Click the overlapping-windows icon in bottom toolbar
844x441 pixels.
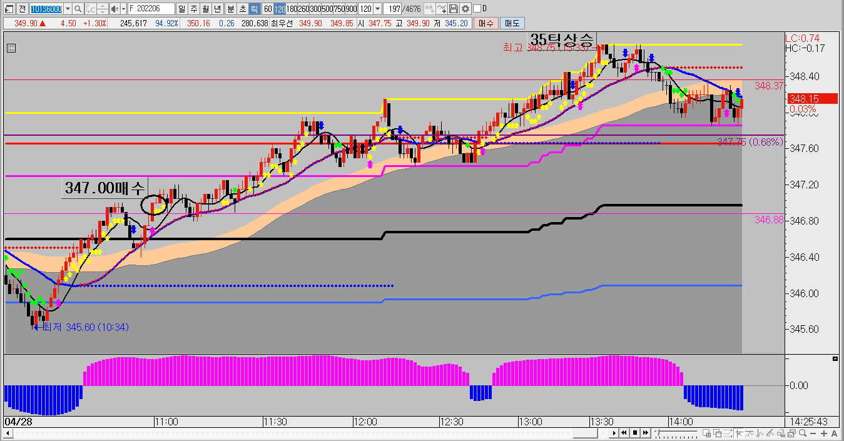click(x=716, y=433)
